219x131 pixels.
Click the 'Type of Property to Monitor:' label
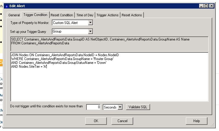[x=30, y=23]
